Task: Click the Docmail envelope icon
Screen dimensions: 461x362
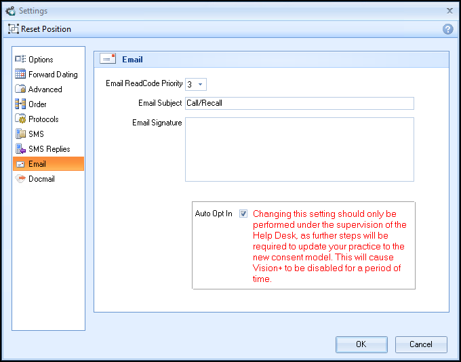Action: pos(20,179)
